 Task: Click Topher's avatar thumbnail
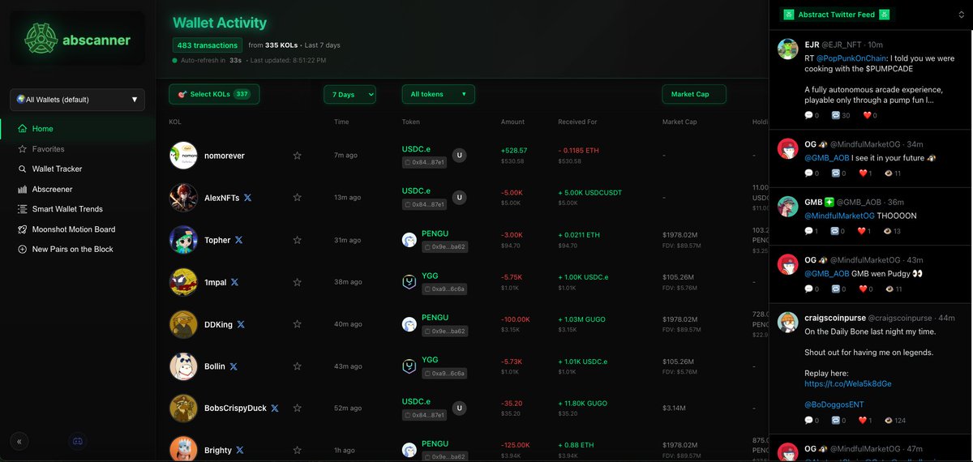click(x=183, y=240)
